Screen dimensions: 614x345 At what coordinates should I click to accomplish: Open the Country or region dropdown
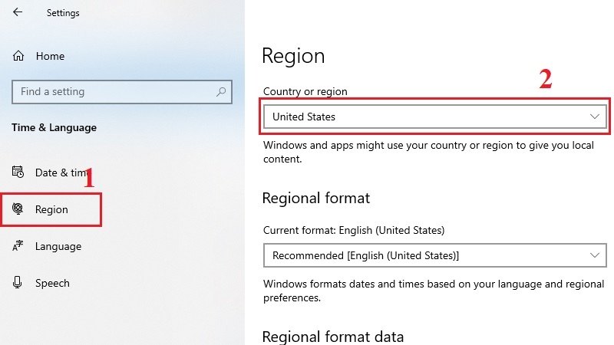point(434,117)
